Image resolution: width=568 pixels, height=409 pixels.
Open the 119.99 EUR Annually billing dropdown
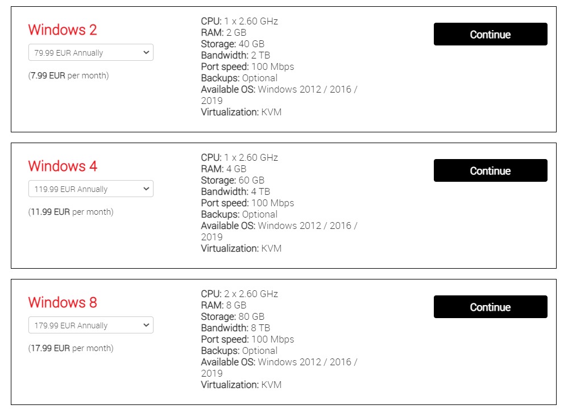pos(91,189)
